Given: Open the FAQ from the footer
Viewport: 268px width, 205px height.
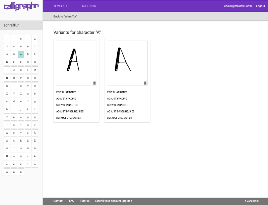Looking at the screenshot, I should coord(72,201).
